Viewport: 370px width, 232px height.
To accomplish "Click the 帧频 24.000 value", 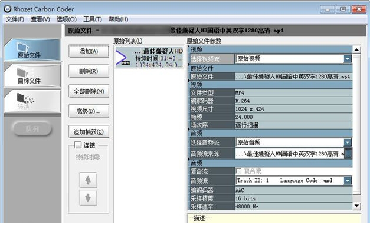I will 293,117.
